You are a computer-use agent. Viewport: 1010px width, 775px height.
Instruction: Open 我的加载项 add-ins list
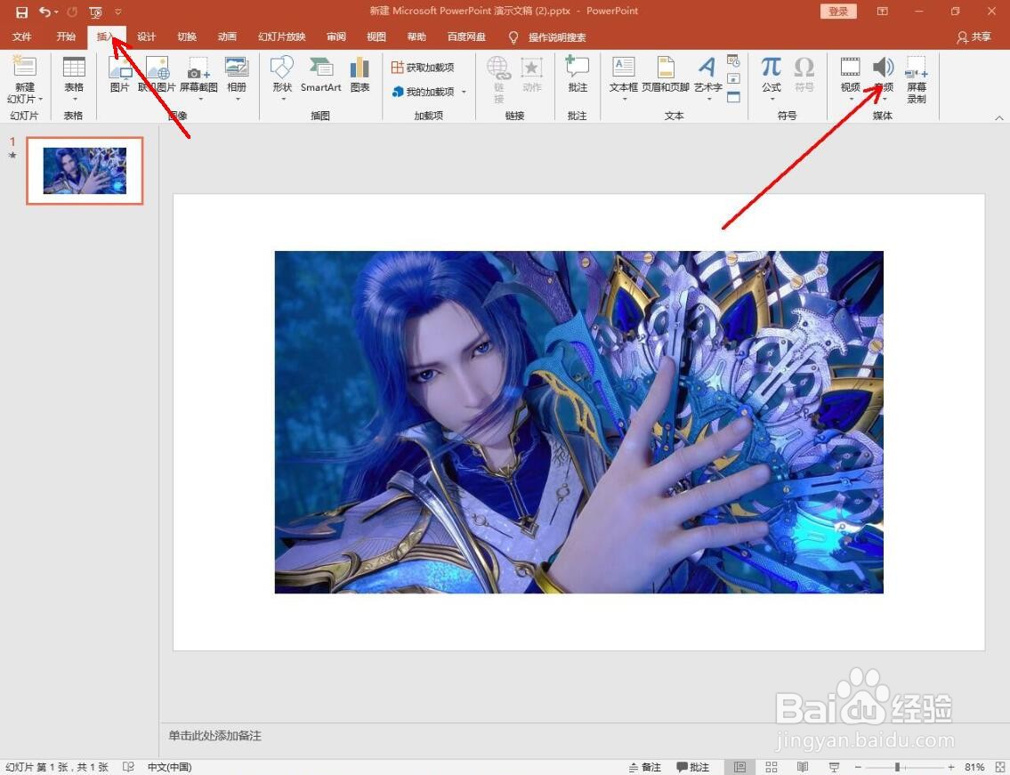(423, 92)
